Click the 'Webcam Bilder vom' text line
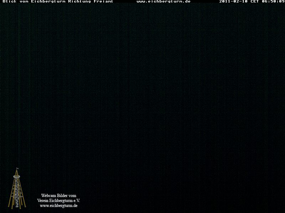This screenshot has width=285, height=213. (59, 196)
